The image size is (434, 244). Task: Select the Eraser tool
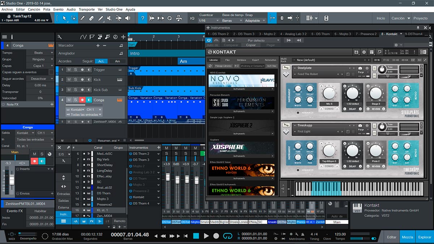(x=92, y=18)
